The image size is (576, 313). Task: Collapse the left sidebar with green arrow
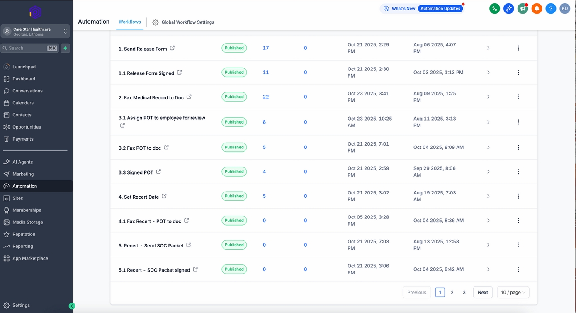pyautogui.click(x=72, y=306)
